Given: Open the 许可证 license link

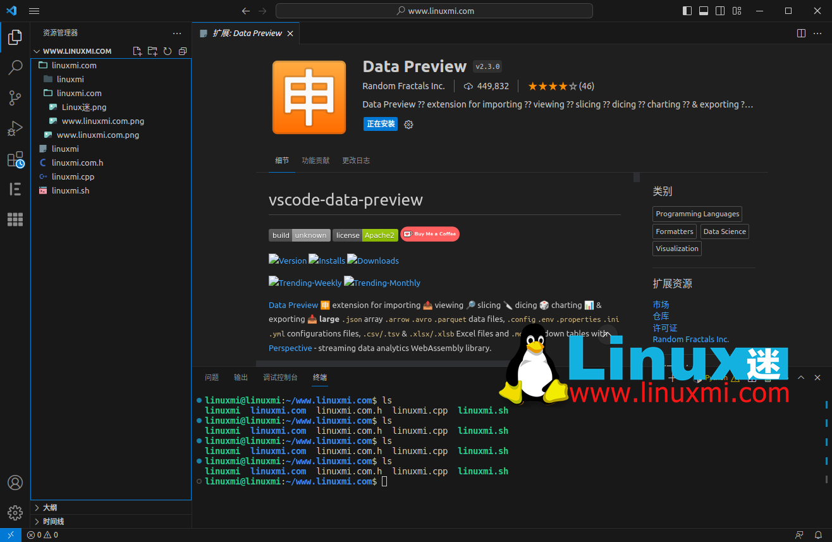Looking at the screenshot, I should [x=665, y=328].
